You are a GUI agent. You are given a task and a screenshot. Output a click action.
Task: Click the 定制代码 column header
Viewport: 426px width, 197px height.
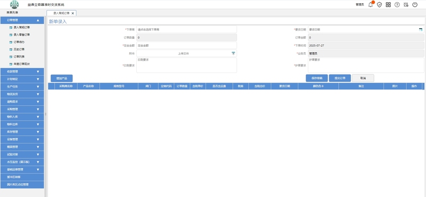tap(166, 86)
